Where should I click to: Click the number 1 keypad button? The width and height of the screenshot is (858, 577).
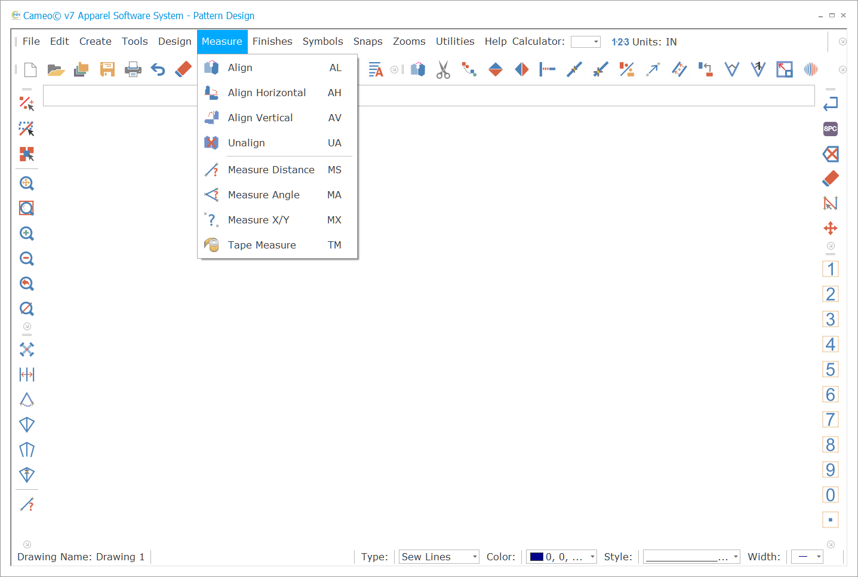coord(831,269)
